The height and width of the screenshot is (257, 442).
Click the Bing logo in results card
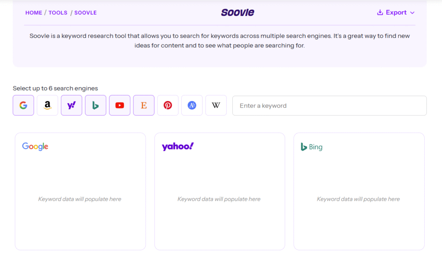point(312,147)
